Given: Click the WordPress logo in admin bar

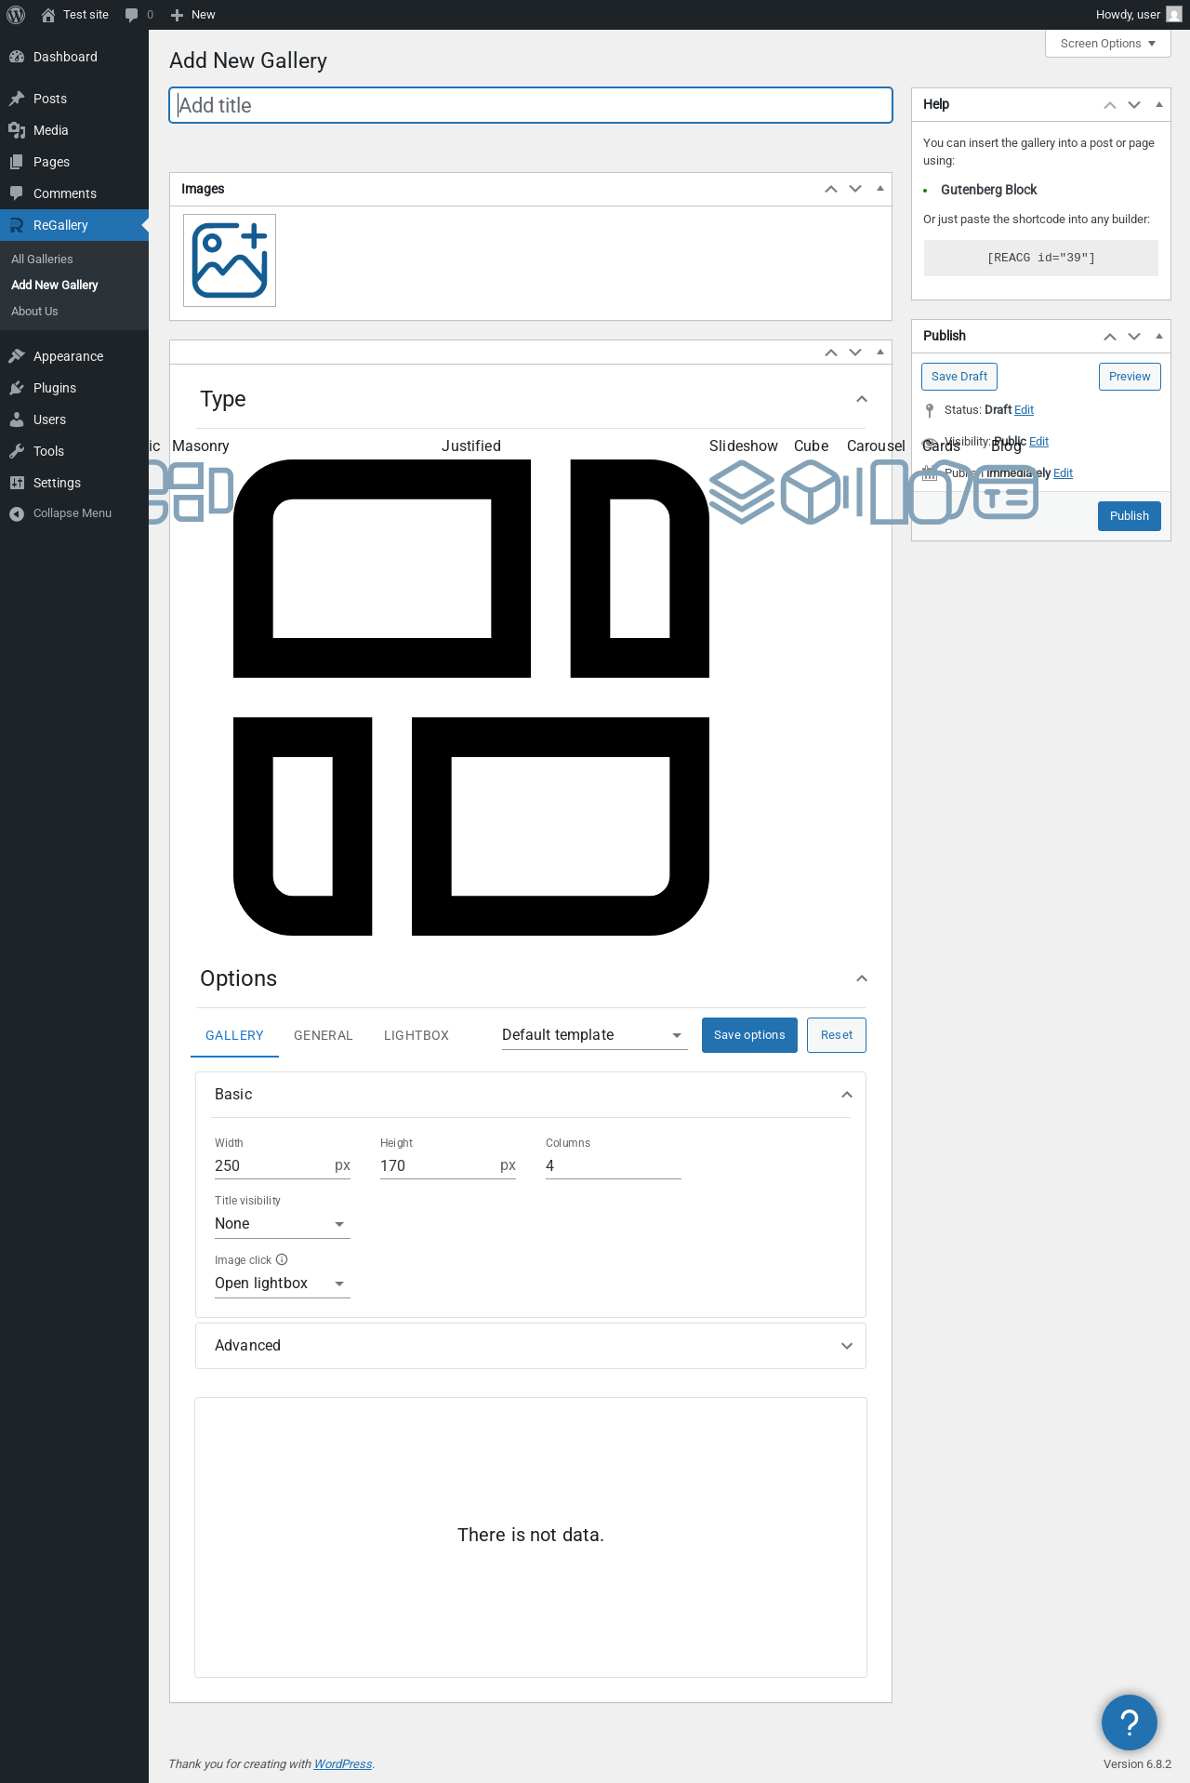Looking at the screenshot, I should 16,15.
